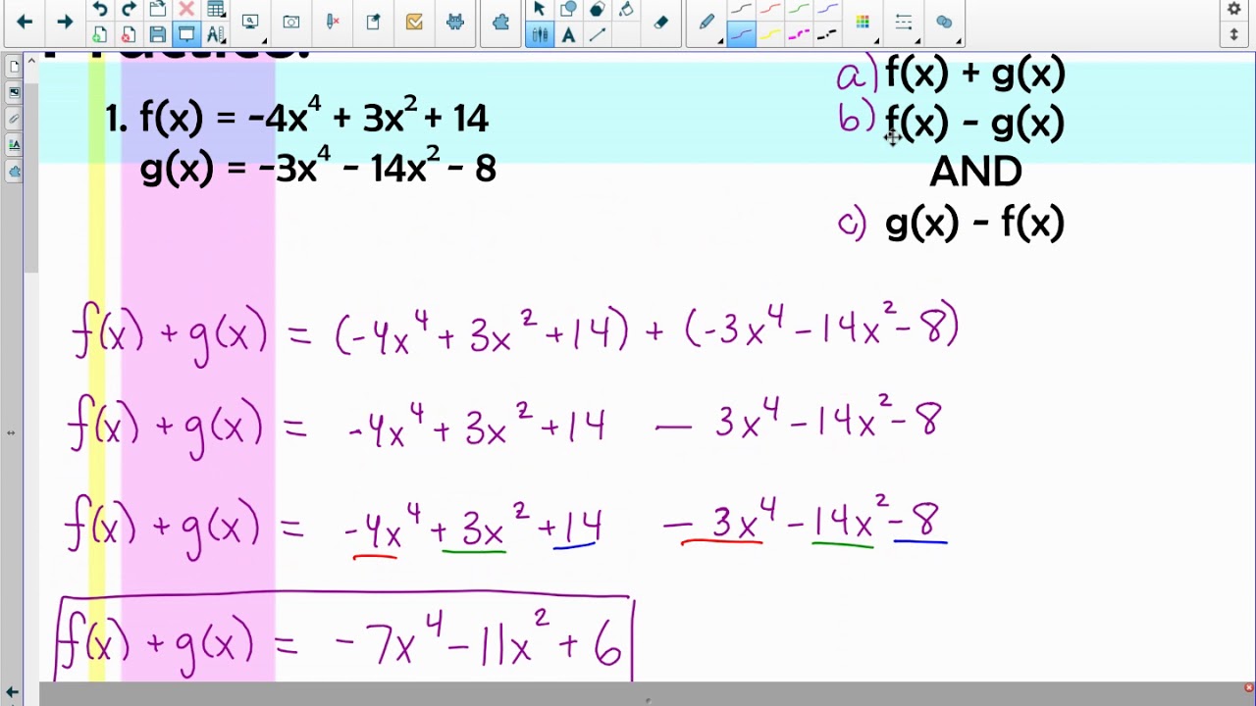
Task: Click the red X delete icon
Action: click(186, 10)
